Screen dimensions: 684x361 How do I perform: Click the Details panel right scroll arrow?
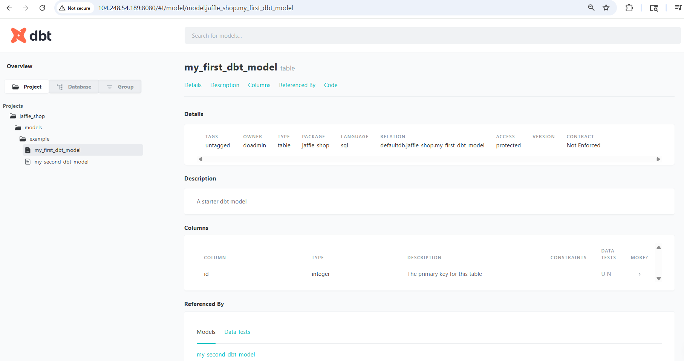658,159
